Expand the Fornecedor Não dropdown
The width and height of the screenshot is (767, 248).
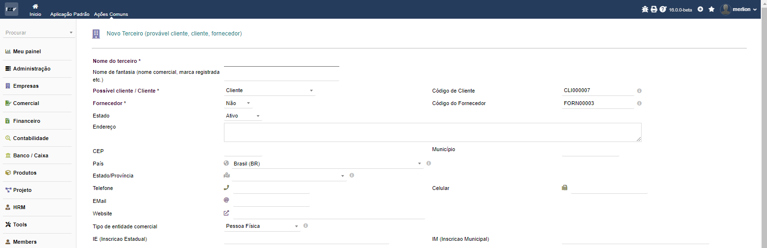pos(238,103)
